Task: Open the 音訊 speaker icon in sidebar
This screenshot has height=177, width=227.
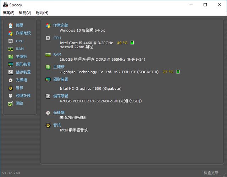Action: pyautogui.click(x=10, y=88)
